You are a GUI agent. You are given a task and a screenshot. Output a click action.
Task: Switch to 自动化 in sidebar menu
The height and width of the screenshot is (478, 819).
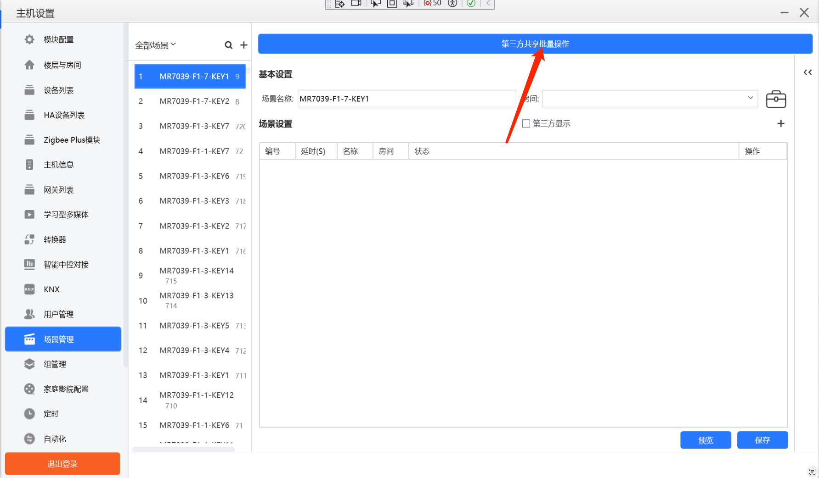coord(55,439)
